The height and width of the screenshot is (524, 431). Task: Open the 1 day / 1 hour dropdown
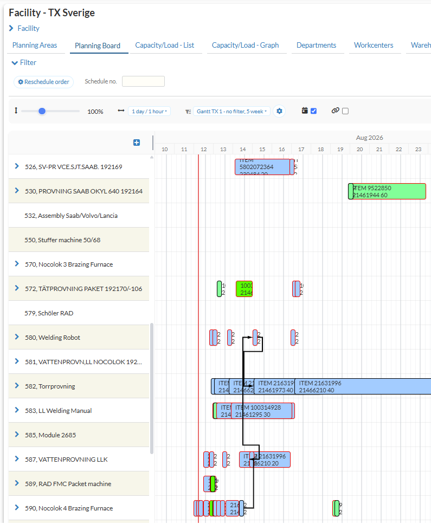point(149,111)
